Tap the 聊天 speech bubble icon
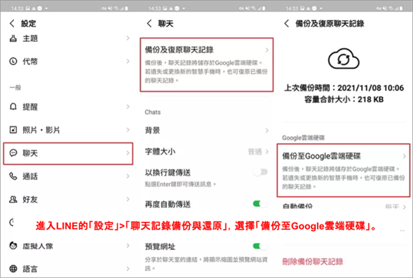This screenshot has height=278, width=413. (x=13, y=153)
